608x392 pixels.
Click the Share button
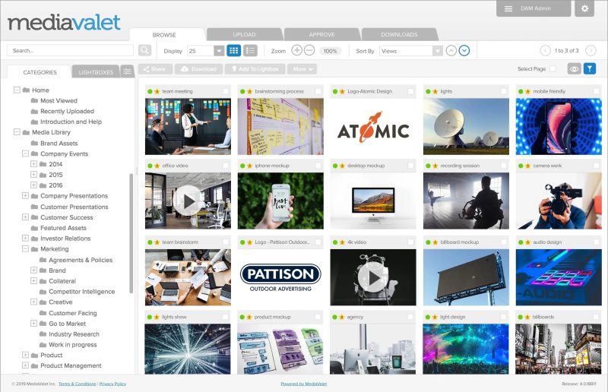(x=155, y=69)
